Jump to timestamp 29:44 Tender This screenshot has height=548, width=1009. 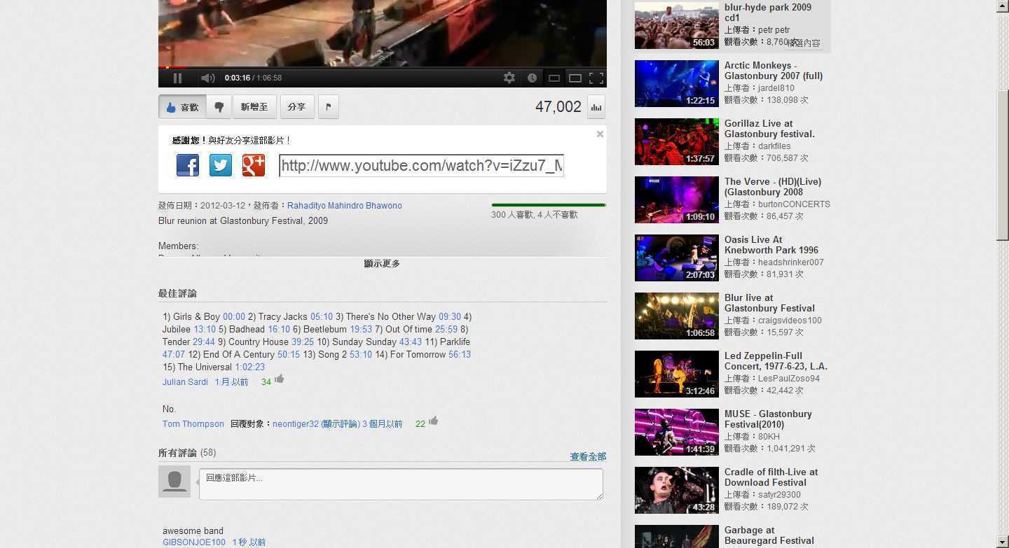pyautogui.click(x=204, y=342)
